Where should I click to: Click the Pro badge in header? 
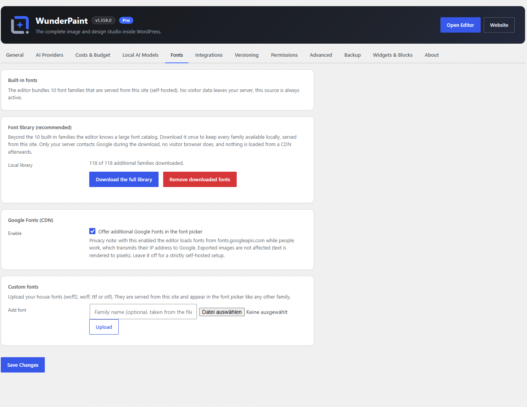click(x=126, y=20)
